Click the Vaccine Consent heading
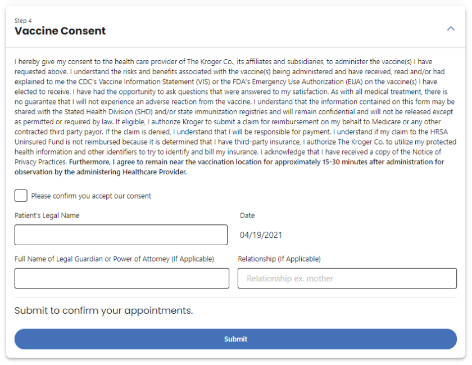The width and height of the screenshot is (472, 365). tap(60, 31)
